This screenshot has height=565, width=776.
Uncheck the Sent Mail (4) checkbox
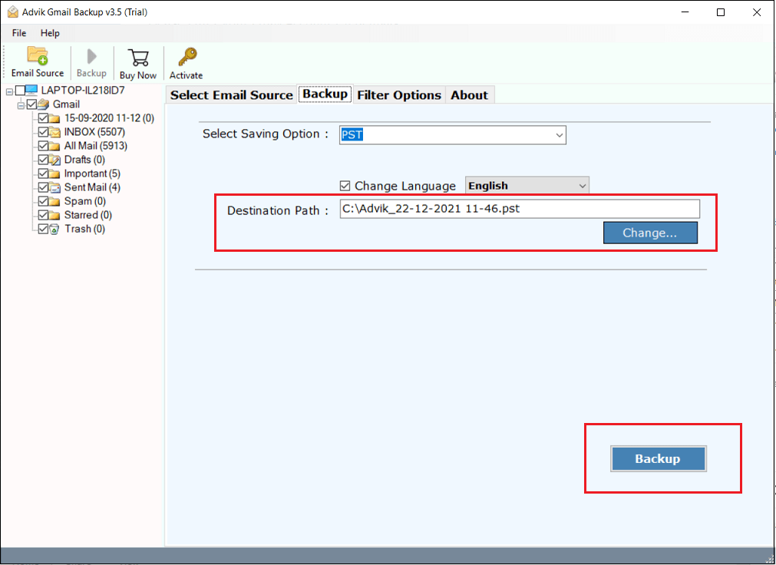(x=43, y=187)
